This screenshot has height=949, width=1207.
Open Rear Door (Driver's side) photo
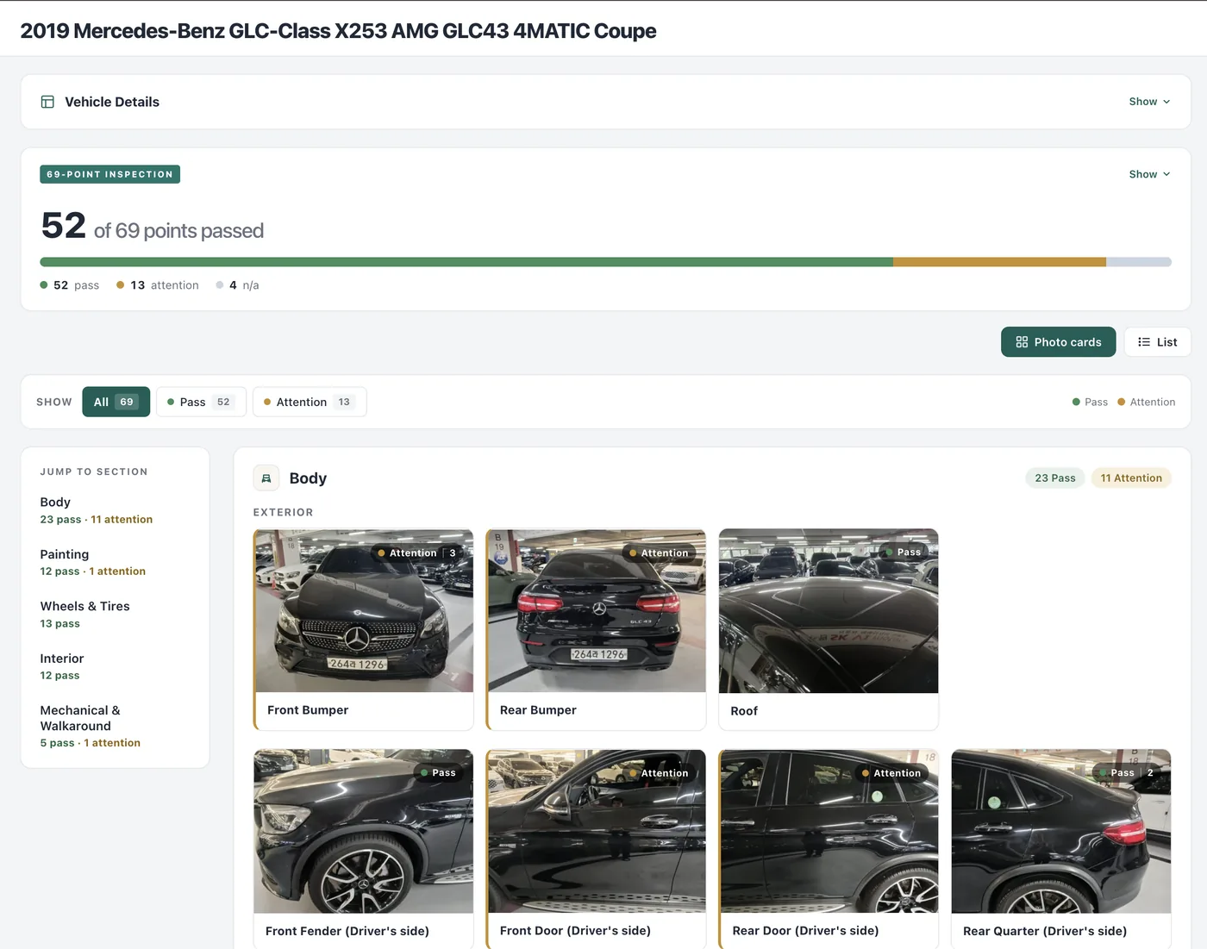[829, 849]
